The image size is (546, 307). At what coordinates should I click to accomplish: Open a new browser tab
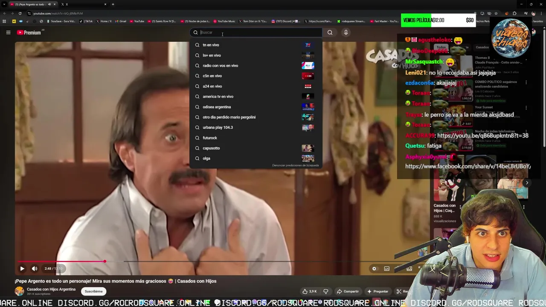[x=113, y=4]
